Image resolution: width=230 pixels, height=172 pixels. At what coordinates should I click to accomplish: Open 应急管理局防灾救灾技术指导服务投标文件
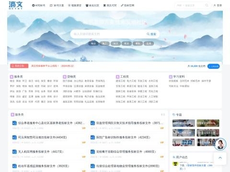click(x=129, y=123)
